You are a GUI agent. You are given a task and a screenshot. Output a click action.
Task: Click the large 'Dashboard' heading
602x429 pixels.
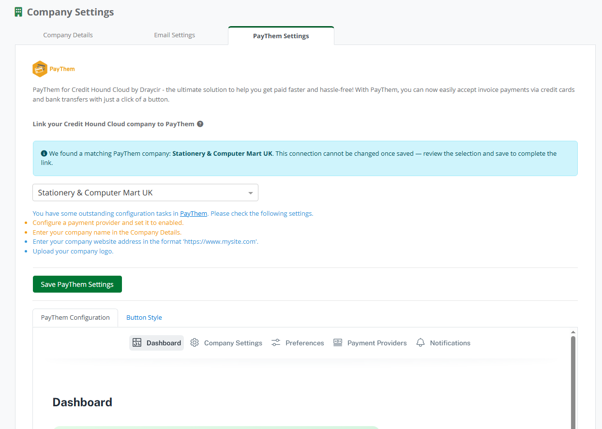(x=82, y=402)
